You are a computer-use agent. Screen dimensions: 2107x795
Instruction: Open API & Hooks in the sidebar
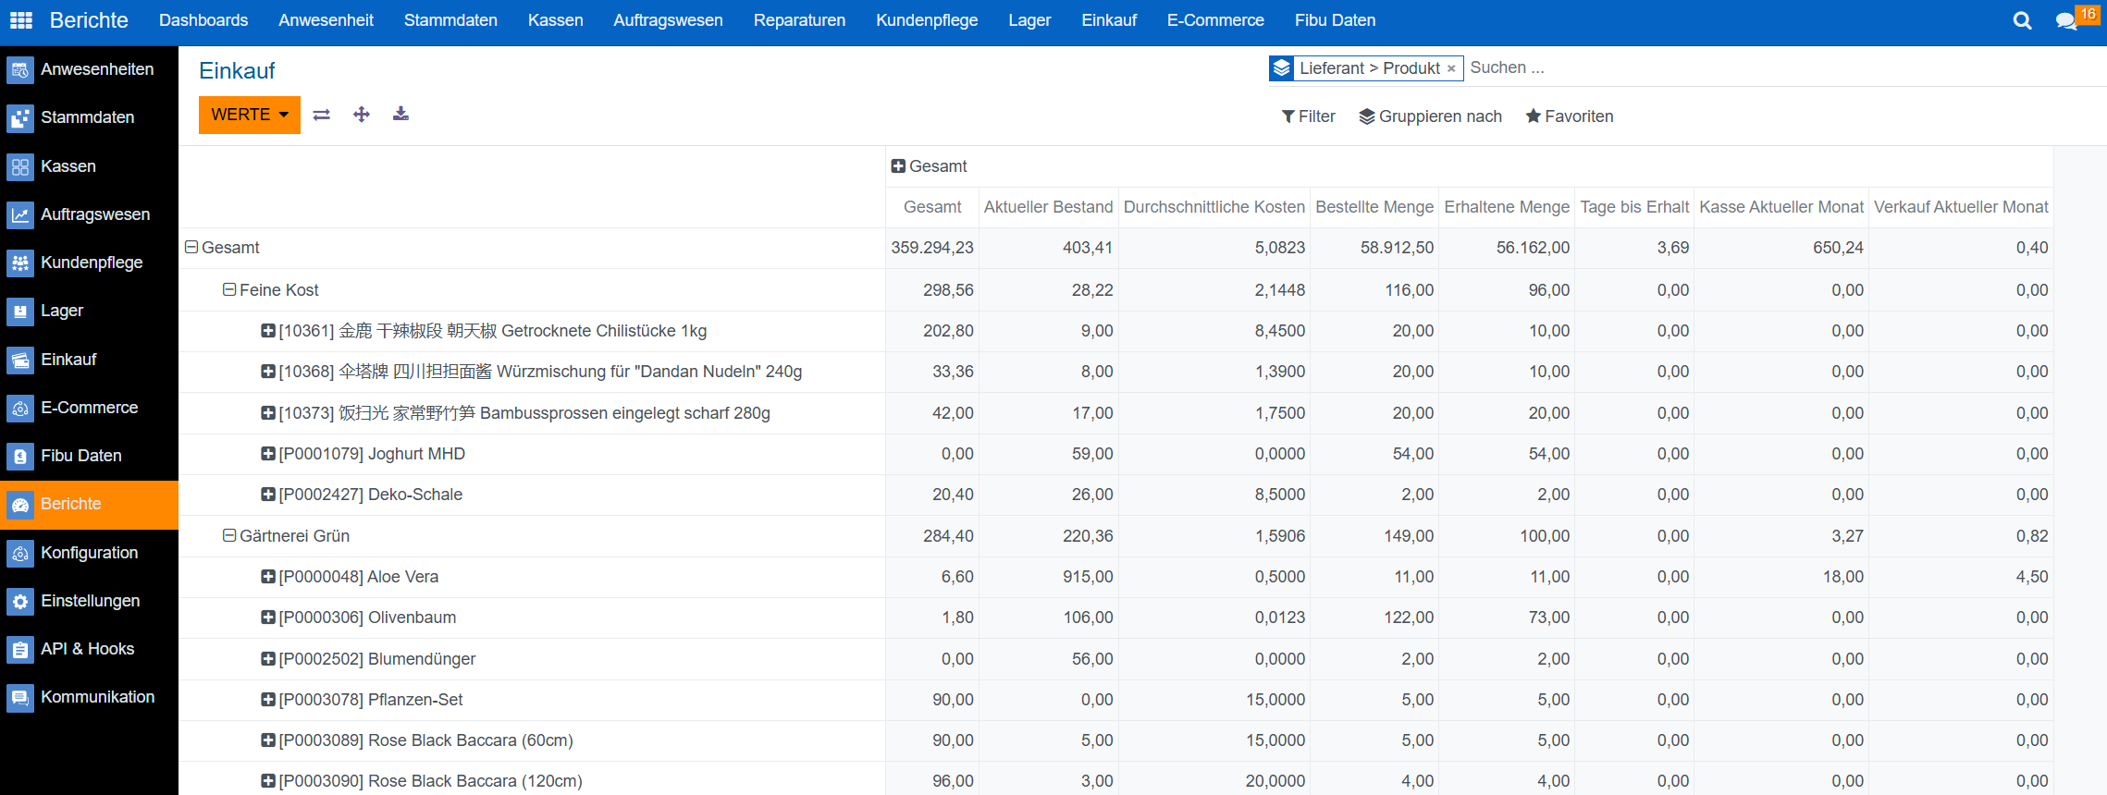tap(87, 649)
